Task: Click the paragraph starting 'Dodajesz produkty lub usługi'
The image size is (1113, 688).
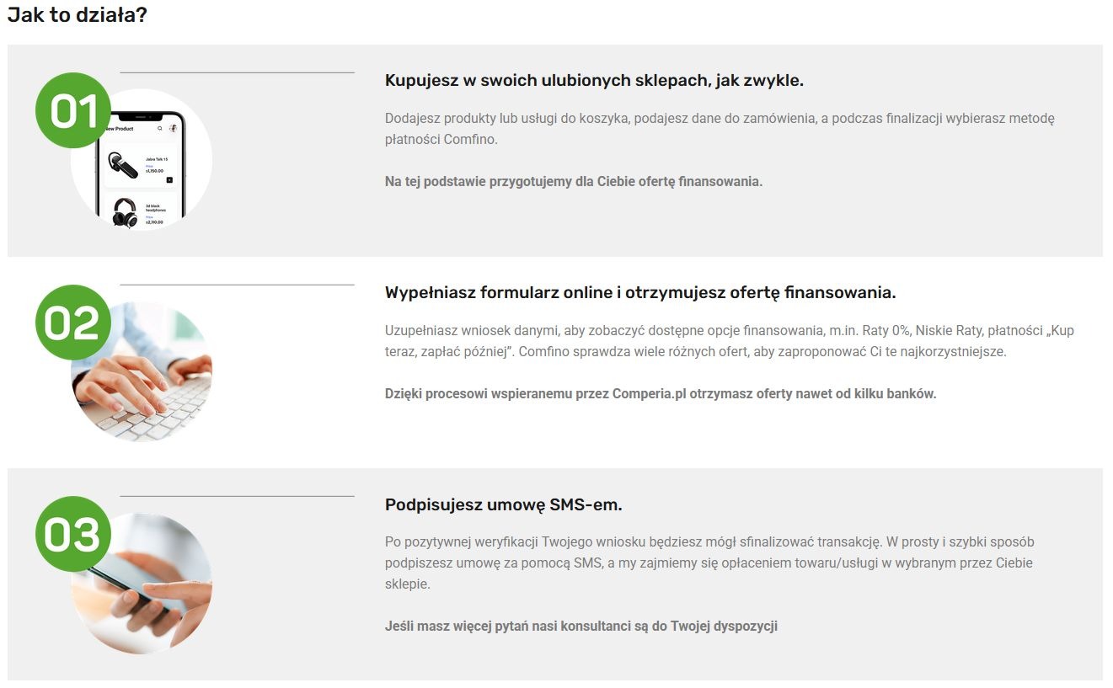Action: [x=720, y=129]
